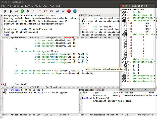This screenshot has height=119, width=157.
Task: Click the Watch expression glasses icon
Action: pos(17,11)
